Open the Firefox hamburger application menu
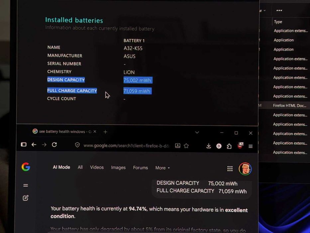This screenshot has height=233, width=310. 251,146
